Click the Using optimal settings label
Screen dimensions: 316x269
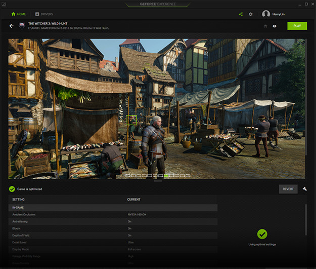[x=262, y=244]
